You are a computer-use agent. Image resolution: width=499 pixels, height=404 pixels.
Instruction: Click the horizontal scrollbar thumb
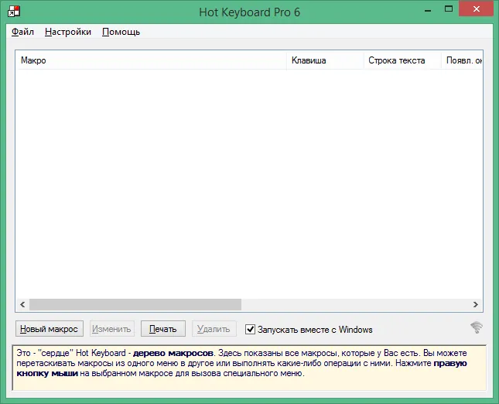pyautogui.click(x=135, y=304)
